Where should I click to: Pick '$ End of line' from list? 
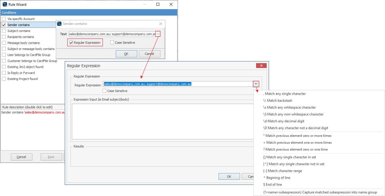(272, 185)
